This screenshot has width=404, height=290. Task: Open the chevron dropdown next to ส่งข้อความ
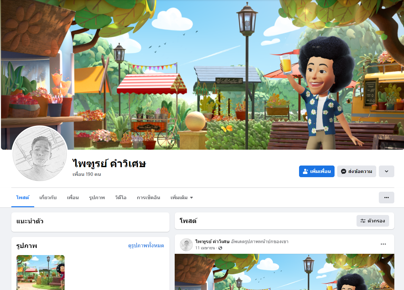(x=387, y=171)
